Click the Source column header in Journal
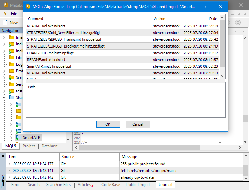This screenshot has width=249, height=190. 89,157
